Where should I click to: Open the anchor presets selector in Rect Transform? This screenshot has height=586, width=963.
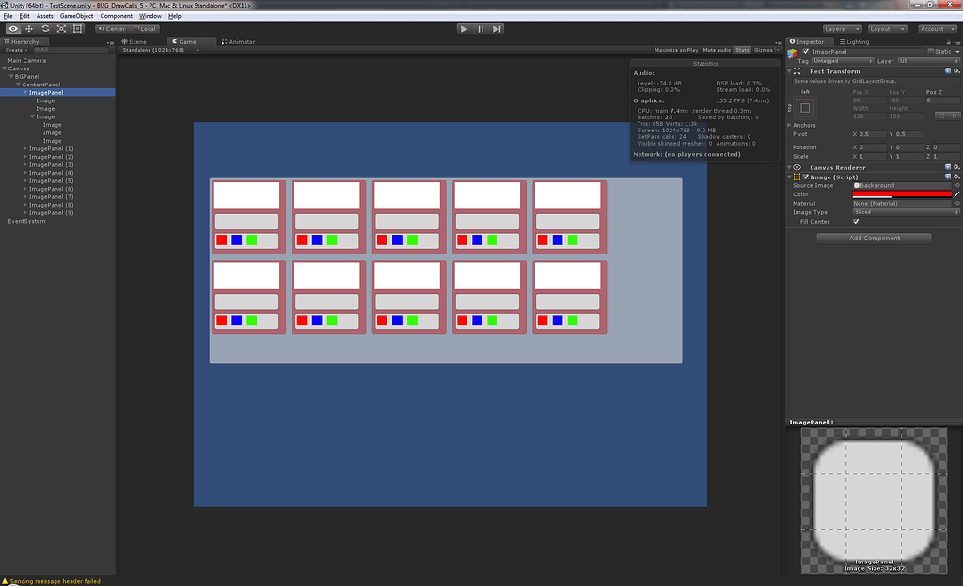(x=804, y=106)
